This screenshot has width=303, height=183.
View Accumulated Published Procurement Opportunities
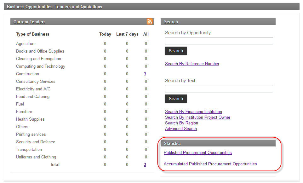point(210,164)
